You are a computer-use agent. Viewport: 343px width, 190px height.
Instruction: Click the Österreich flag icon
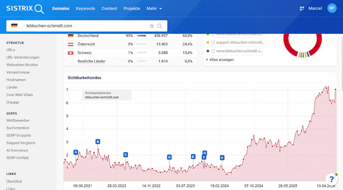click(70, 44)
